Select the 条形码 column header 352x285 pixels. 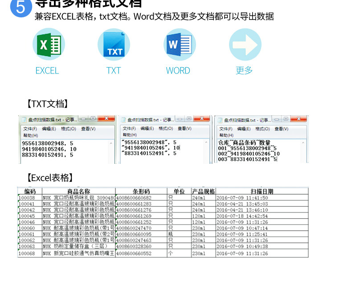(141, 191)
